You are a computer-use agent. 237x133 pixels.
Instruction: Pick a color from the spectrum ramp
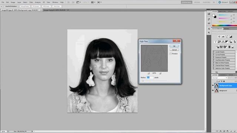[224, 25]
